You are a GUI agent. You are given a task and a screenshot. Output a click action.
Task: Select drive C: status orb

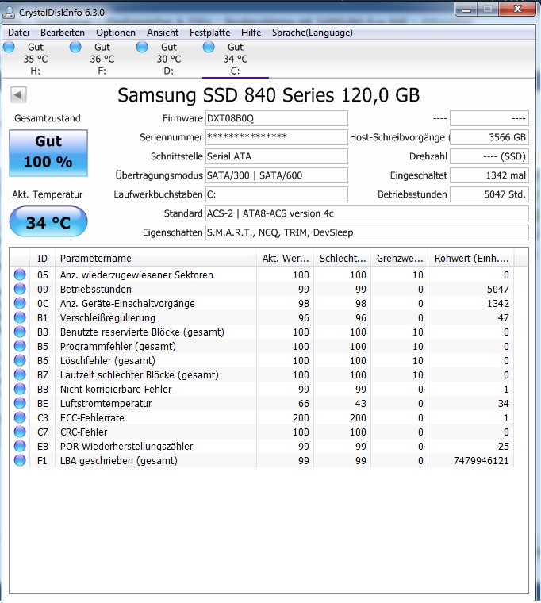coord(209,48)
